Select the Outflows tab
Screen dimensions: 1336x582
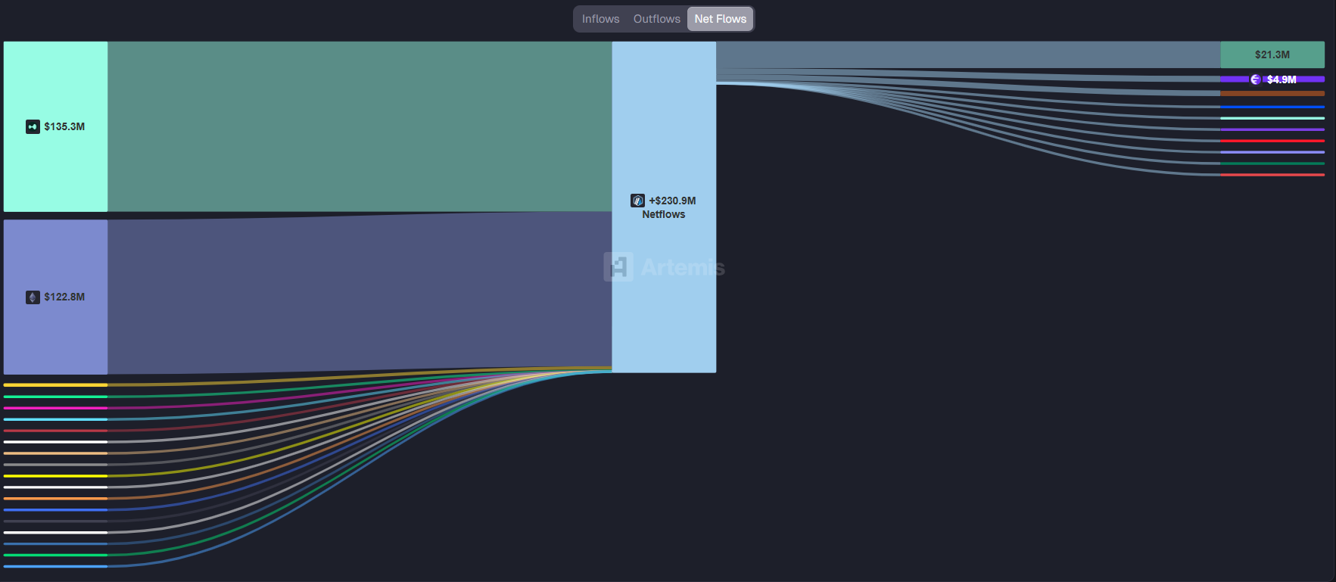pyautogui.click(x=656, y=19)
